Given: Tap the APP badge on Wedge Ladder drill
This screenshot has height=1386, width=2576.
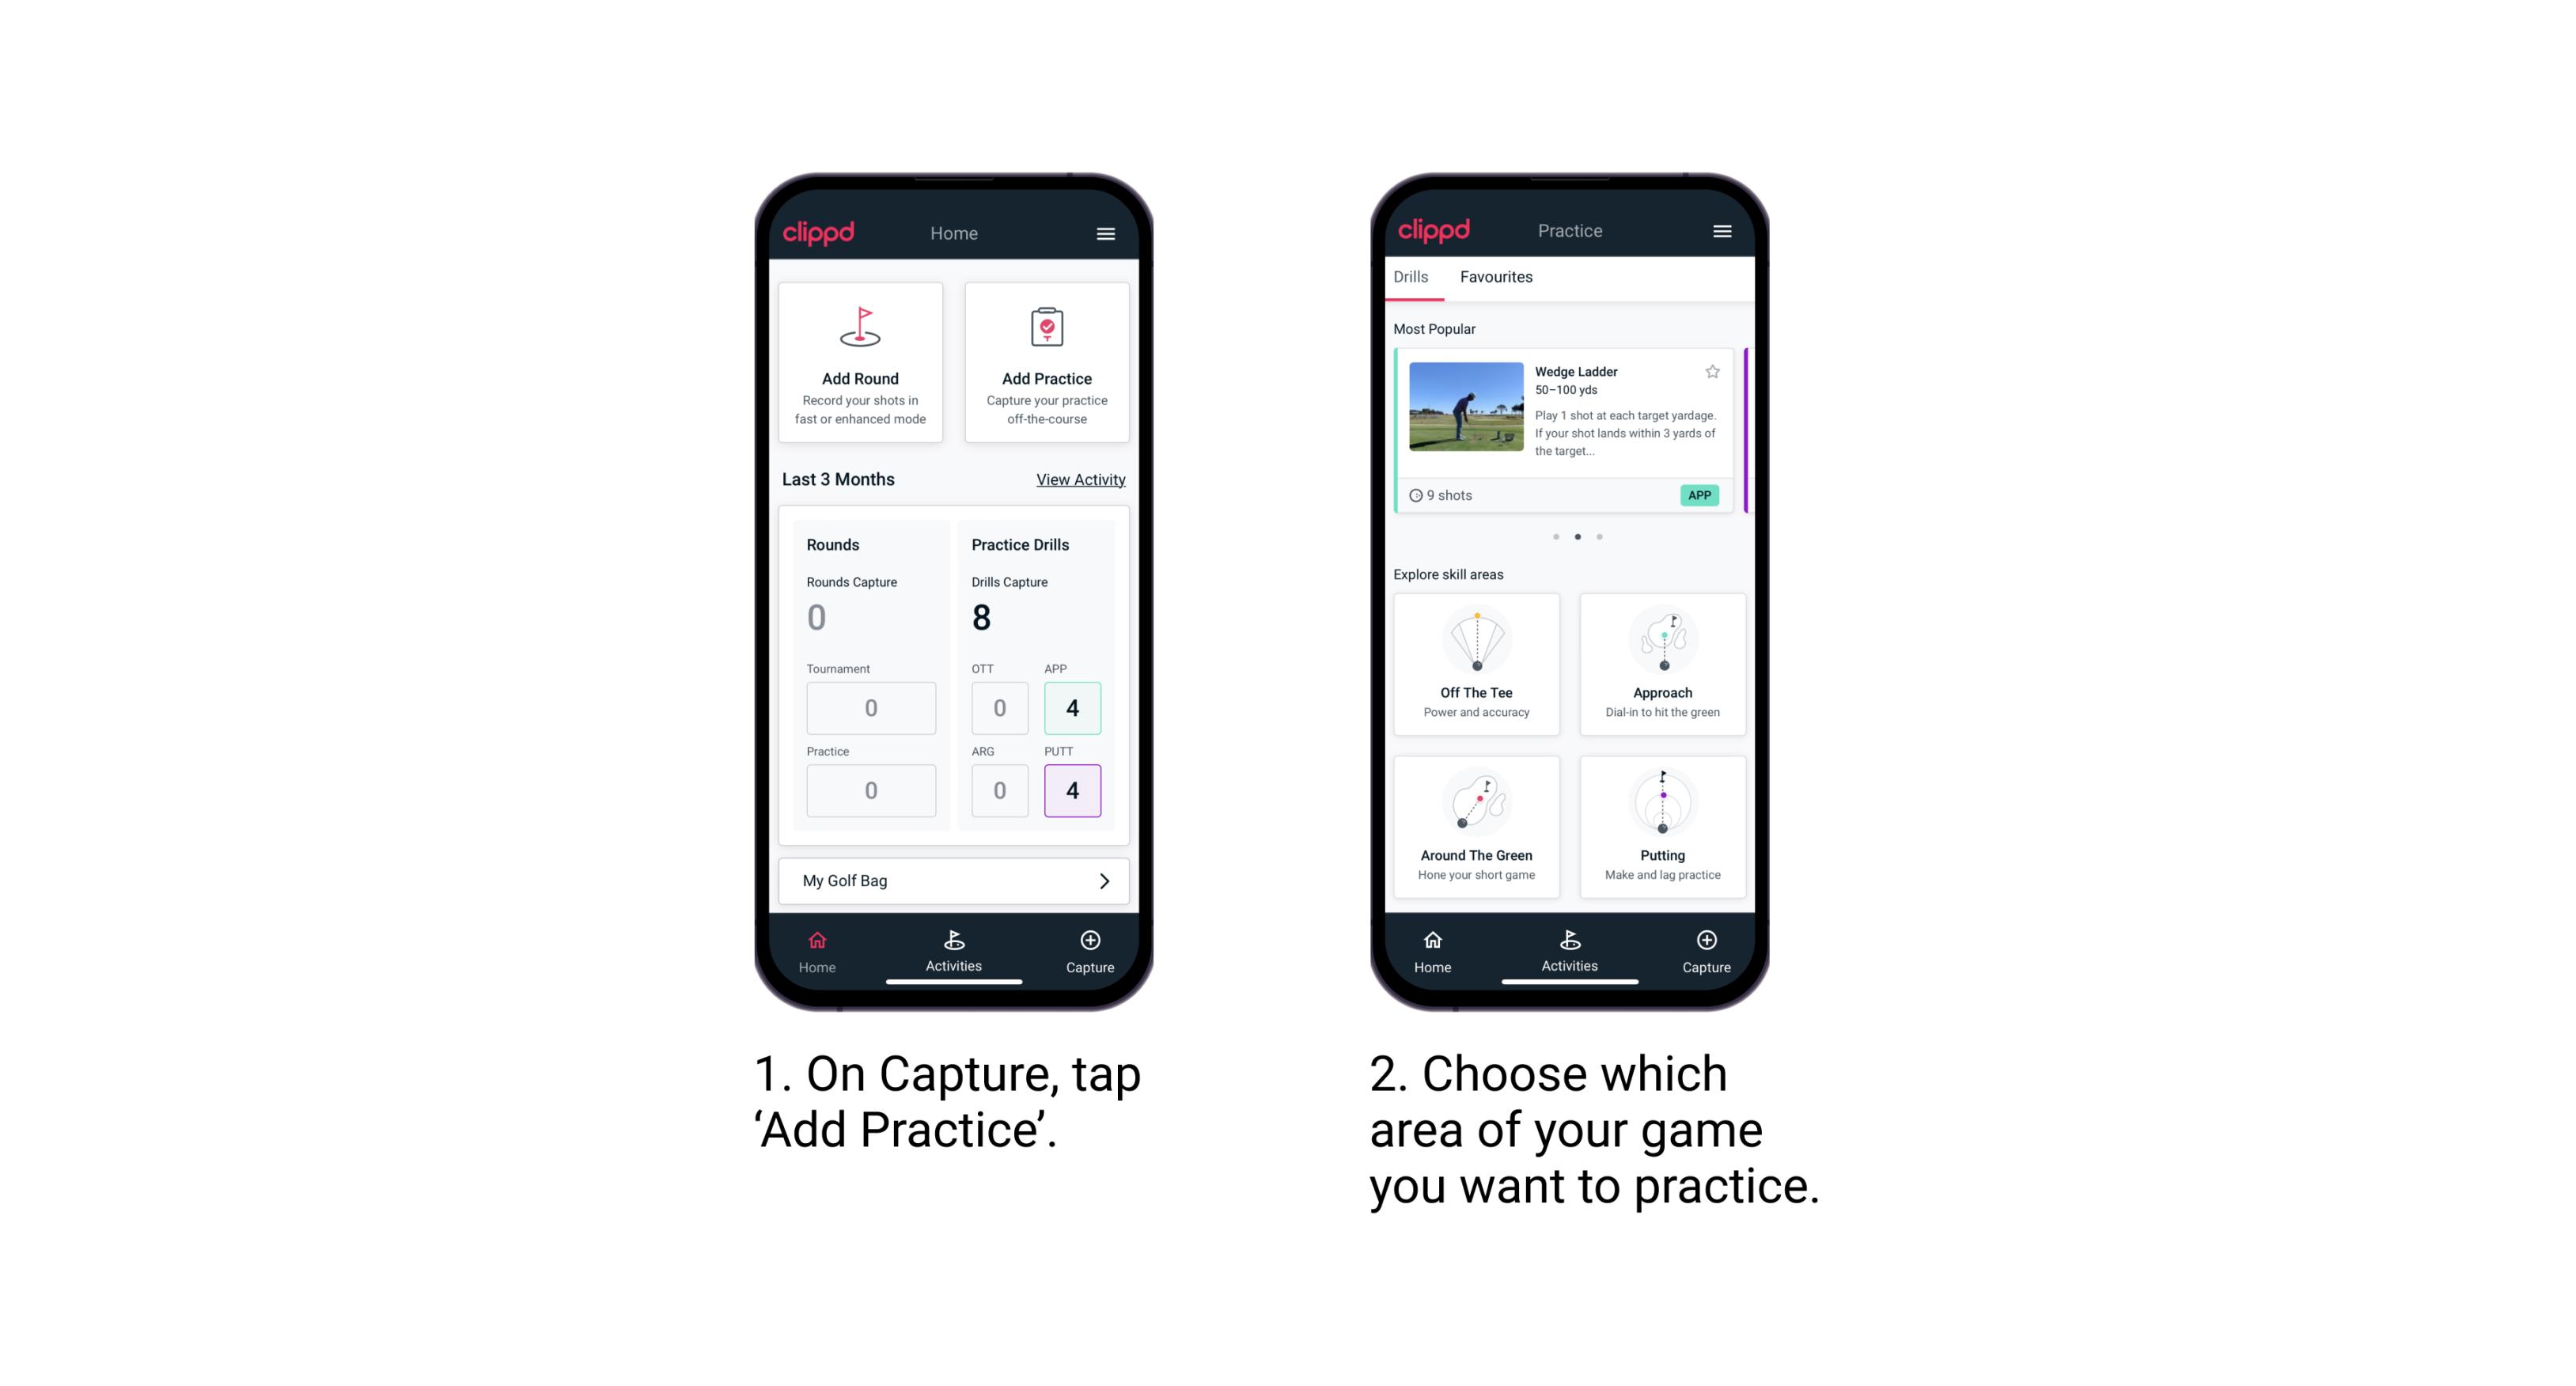Looking at the screenshot, I should pyautogui.click(x=1700, y=495).
